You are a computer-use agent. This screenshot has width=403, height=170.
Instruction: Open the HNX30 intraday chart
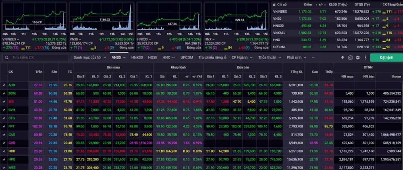(x=169, y=17)
